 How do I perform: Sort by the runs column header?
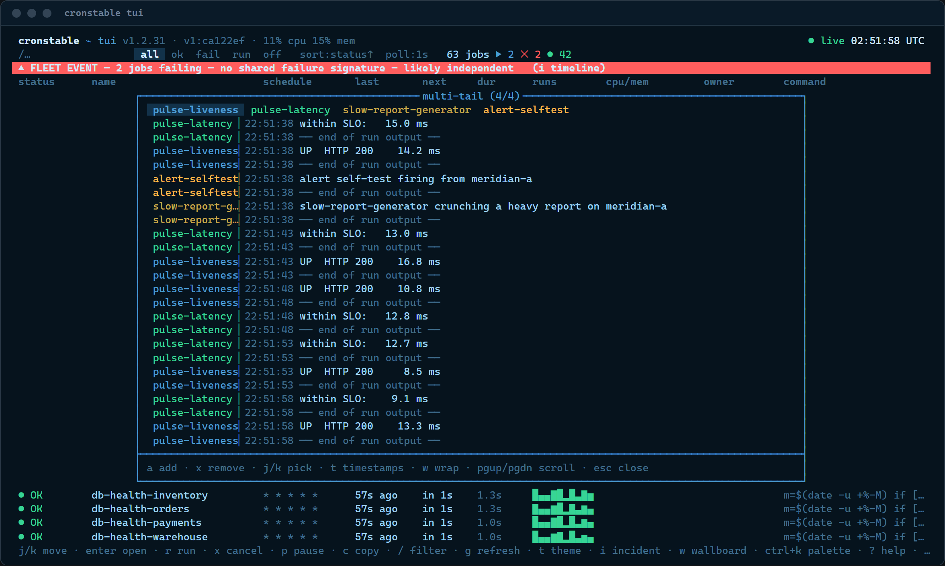pyautogui.click(x=544, y=82)
